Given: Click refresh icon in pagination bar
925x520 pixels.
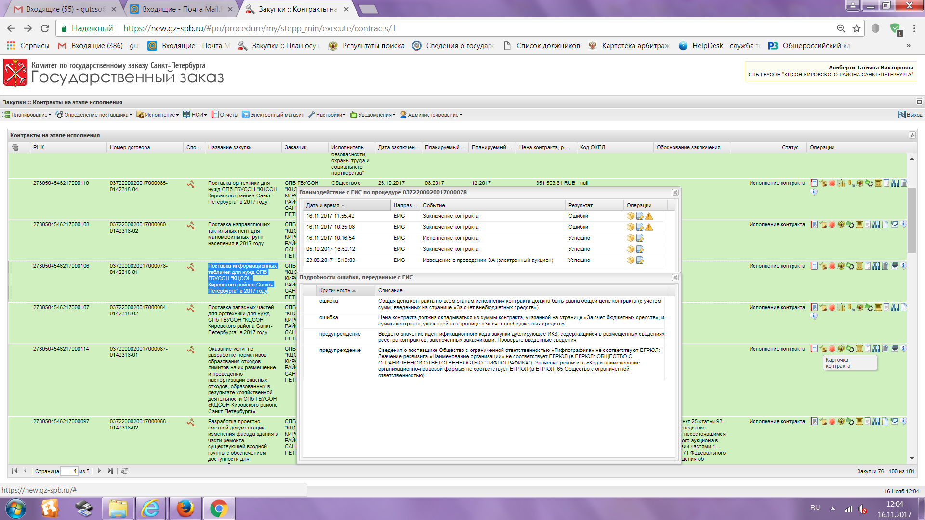Looking at the screenshot, I should [x=125, y=471].
